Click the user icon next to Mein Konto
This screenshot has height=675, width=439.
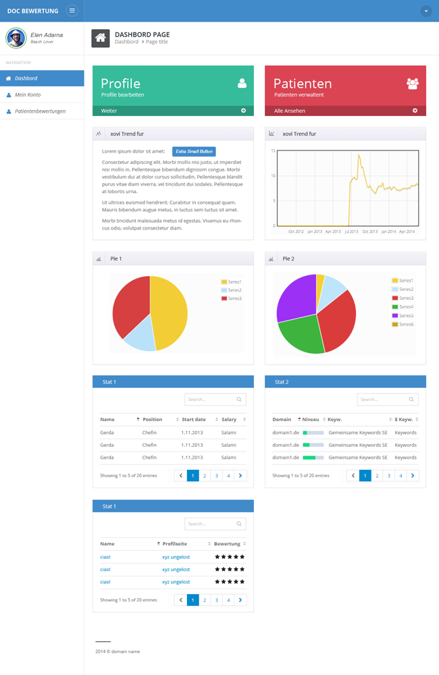click(x=9, y=94)
